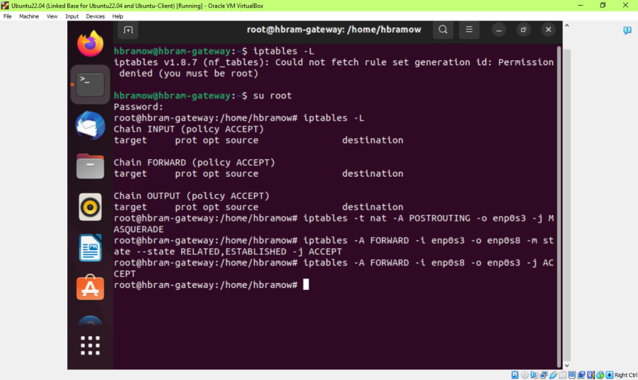Click the VM view scroll-down arrow

567,366
